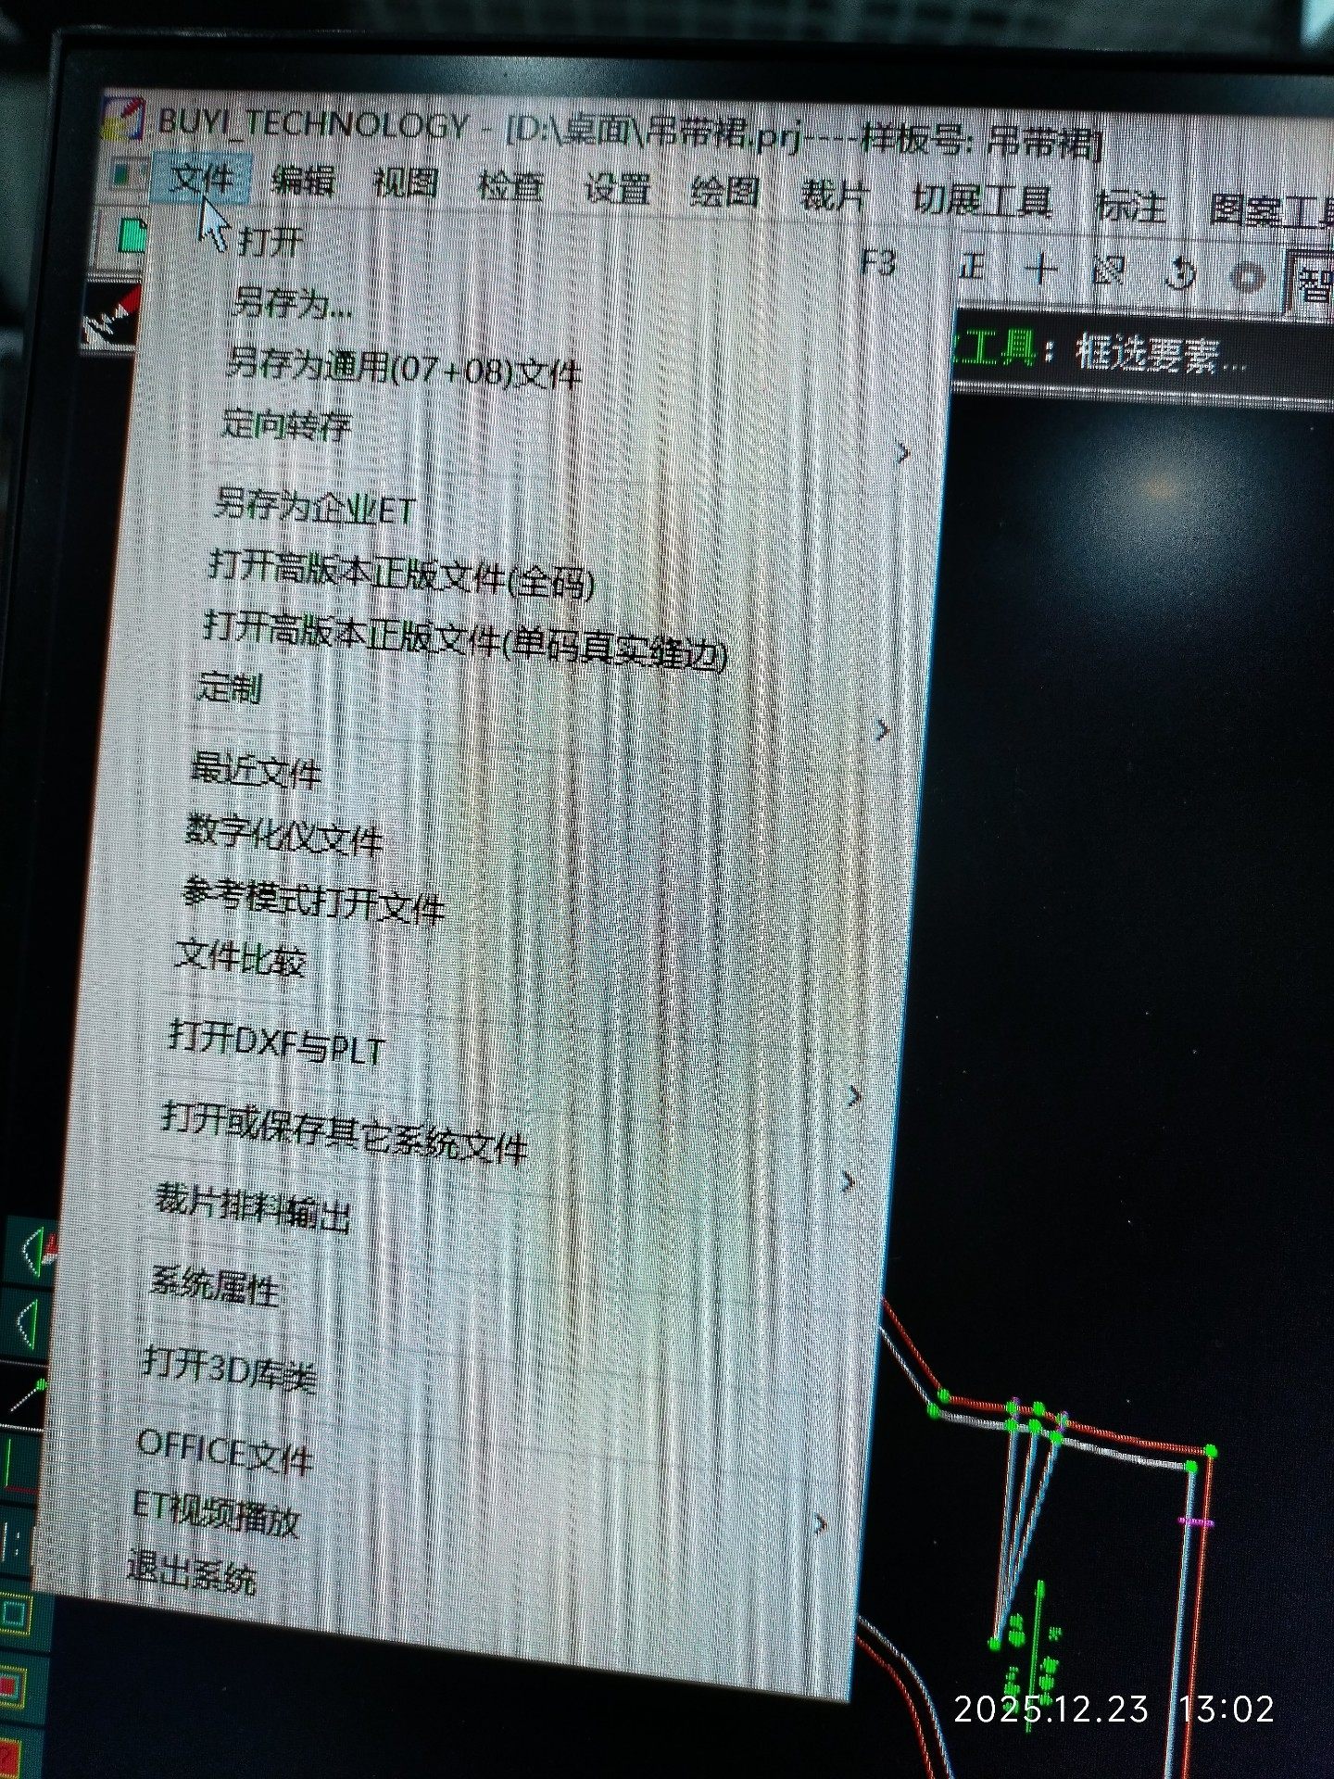Viewport: 1334px width, 1779px height.
Task: Click the 框选要素... tool prompt text
Action: click(1161, 353)
